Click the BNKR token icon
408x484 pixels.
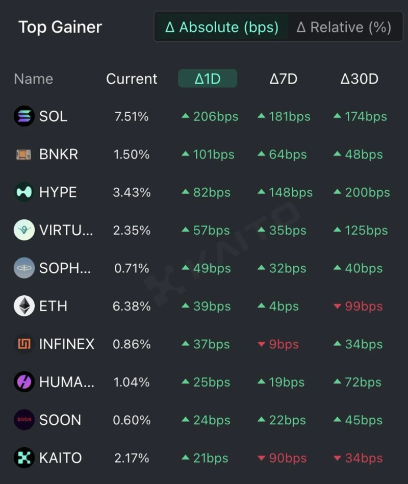(x=24, y=154)
